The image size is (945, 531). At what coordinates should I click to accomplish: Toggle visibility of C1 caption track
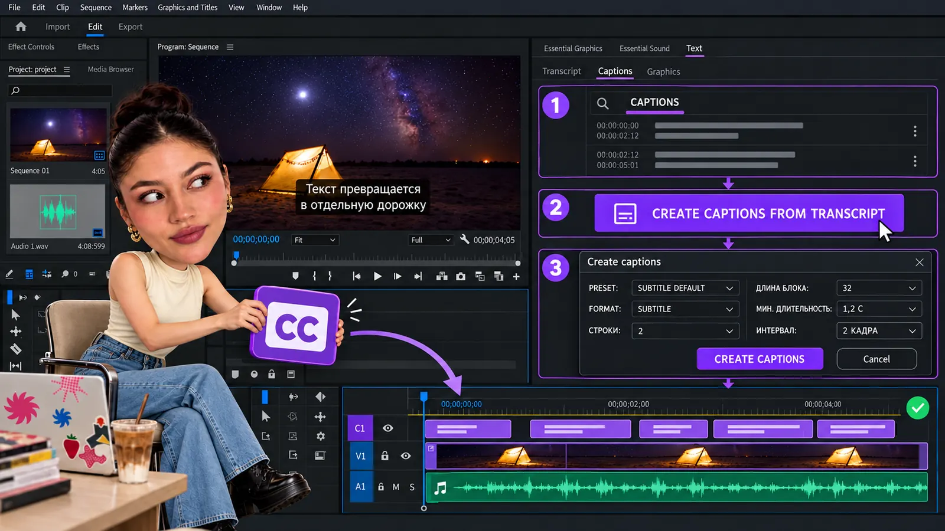[x=388, y=428]
